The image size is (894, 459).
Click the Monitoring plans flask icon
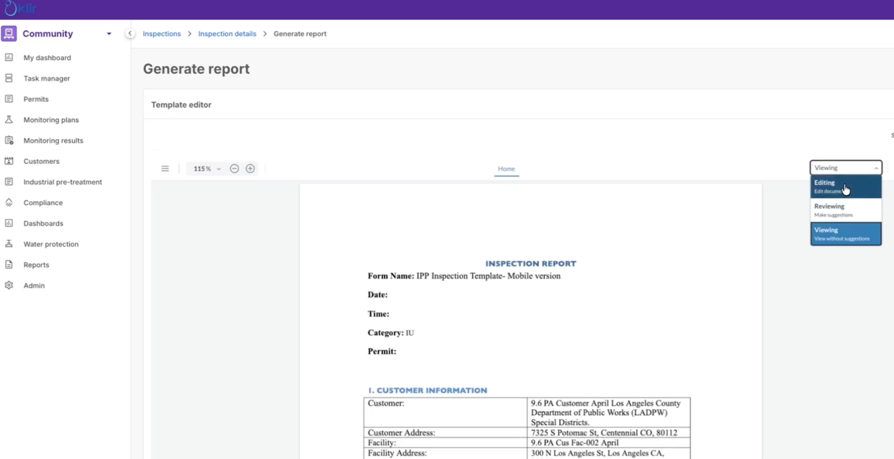9,120
